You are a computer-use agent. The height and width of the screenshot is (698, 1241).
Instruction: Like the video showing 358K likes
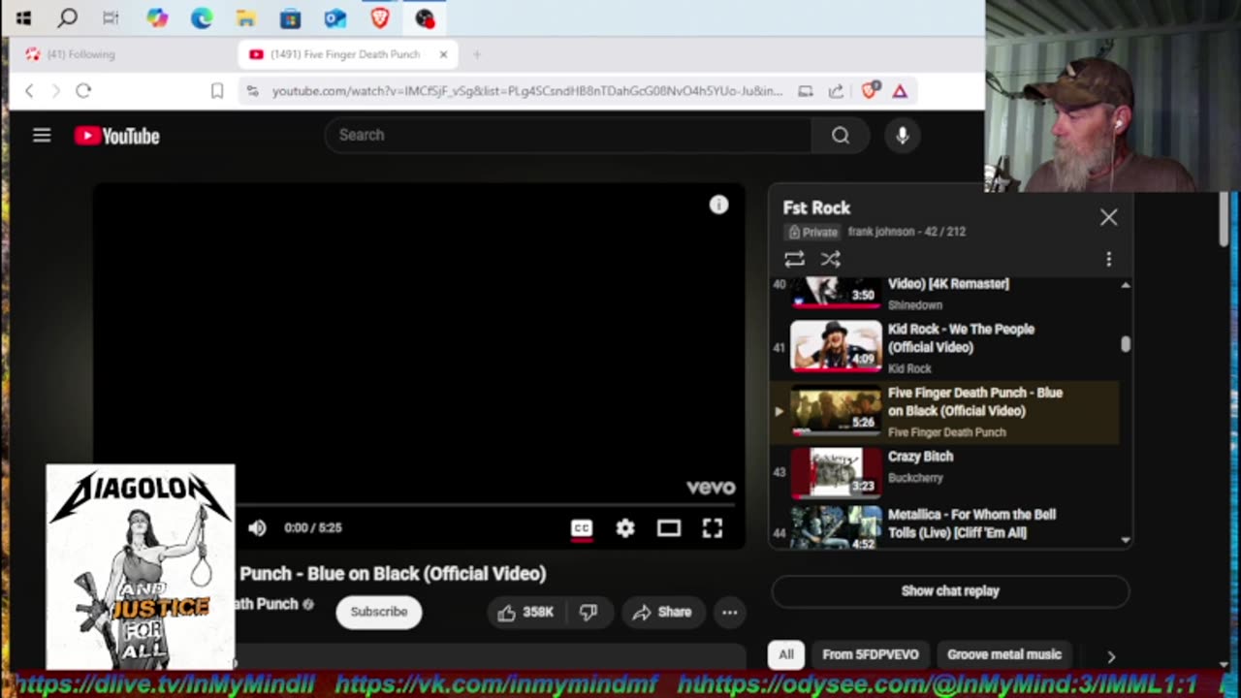525,612
